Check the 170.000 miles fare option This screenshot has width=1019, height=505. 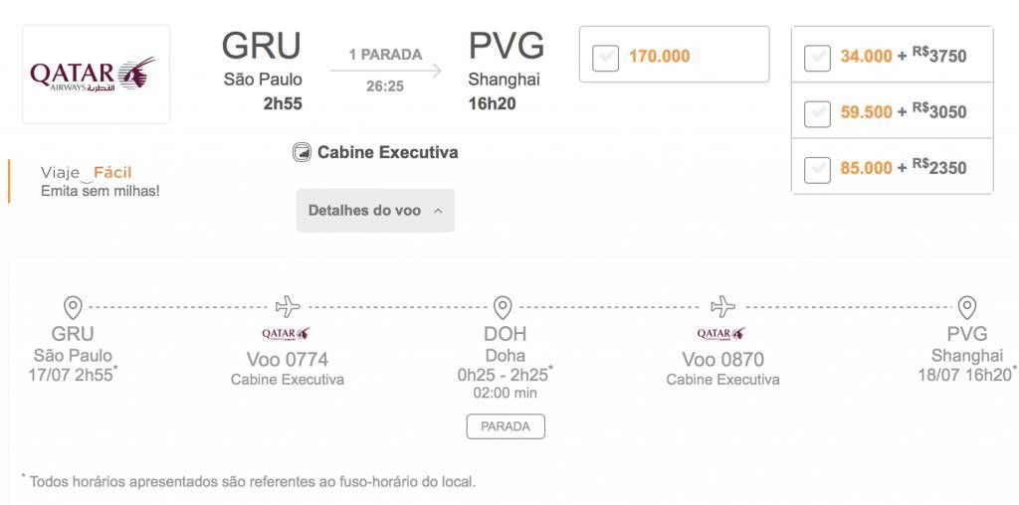606,58
